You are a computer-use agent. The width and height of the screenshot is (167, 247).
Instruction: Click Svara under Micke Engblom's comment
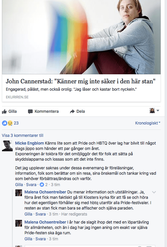(x=31, y=185)
